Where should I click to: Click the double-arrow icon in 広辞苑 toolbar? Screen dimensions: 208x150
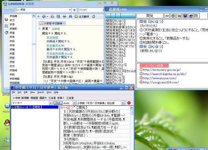click(x=167, y=16)
